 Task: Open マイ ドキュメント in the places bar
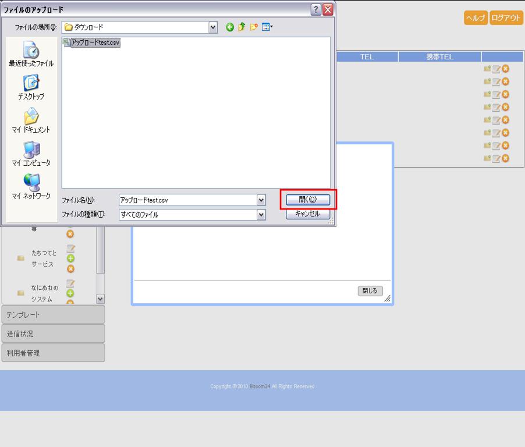point(31,120)
